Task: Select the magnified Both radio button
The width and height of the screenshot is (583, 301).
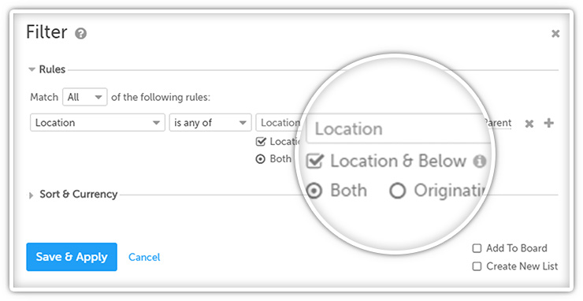Action: click(314, 191)
